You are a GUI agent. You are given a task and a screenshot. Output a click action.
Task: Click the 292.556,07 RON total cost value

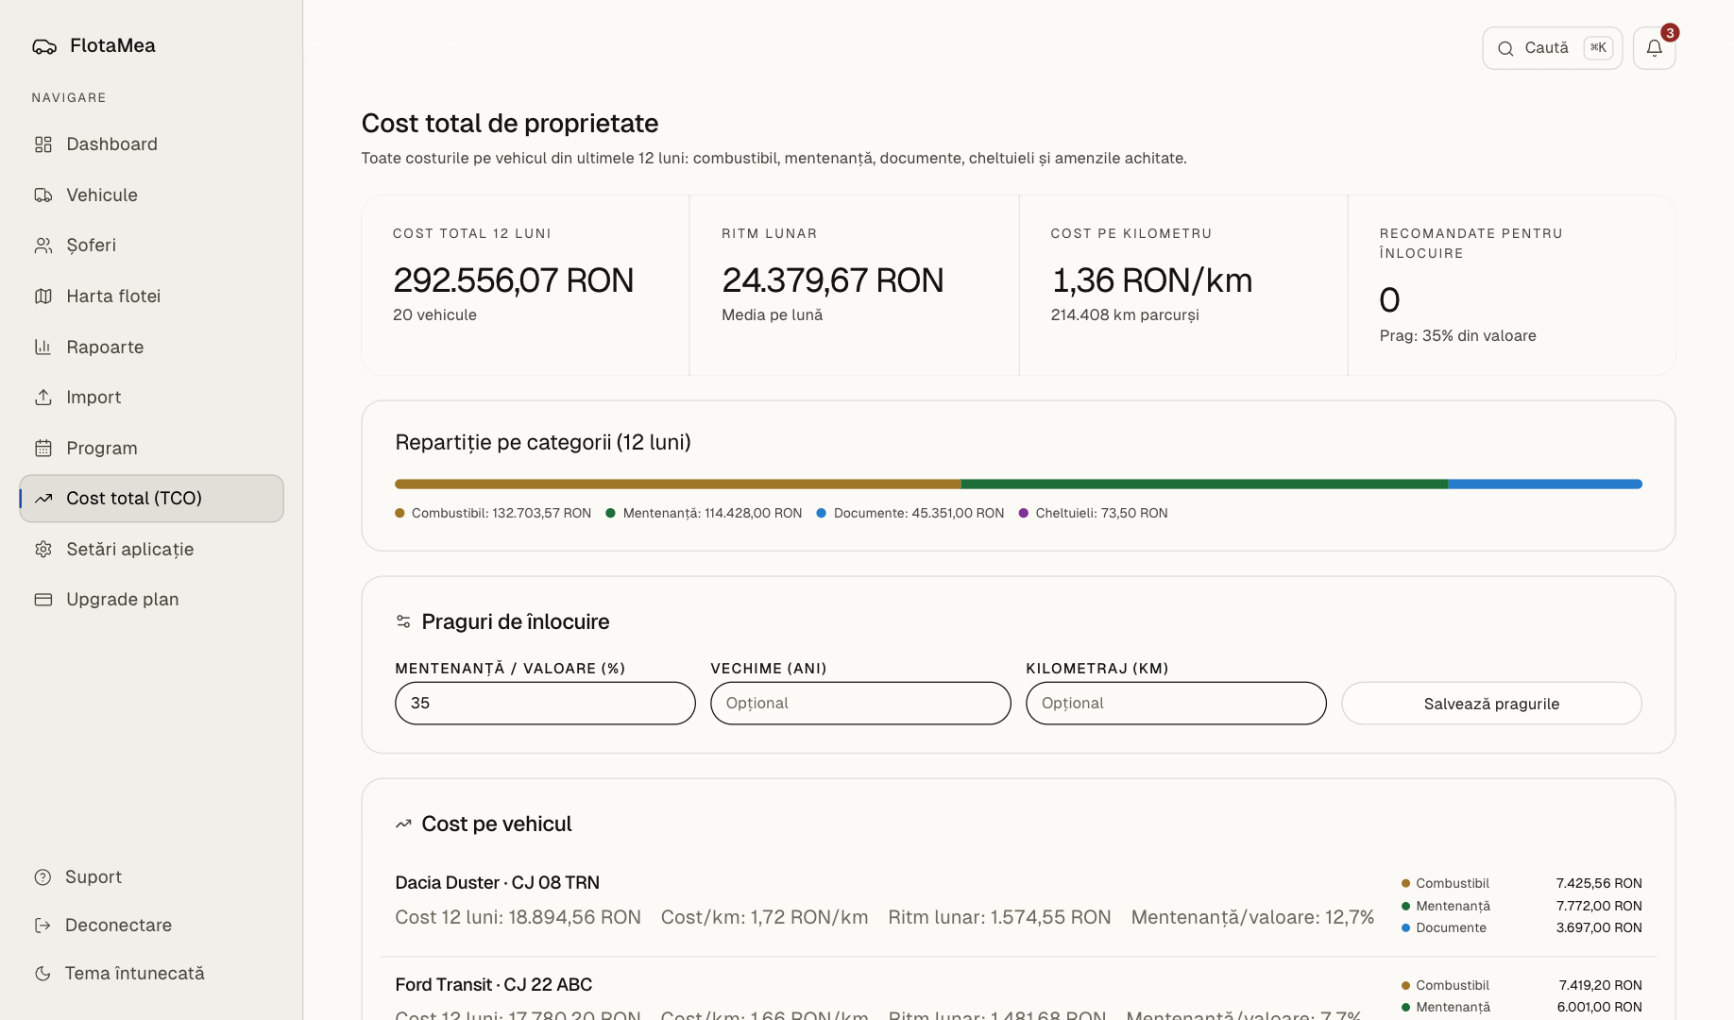click(x=513, y=280)
